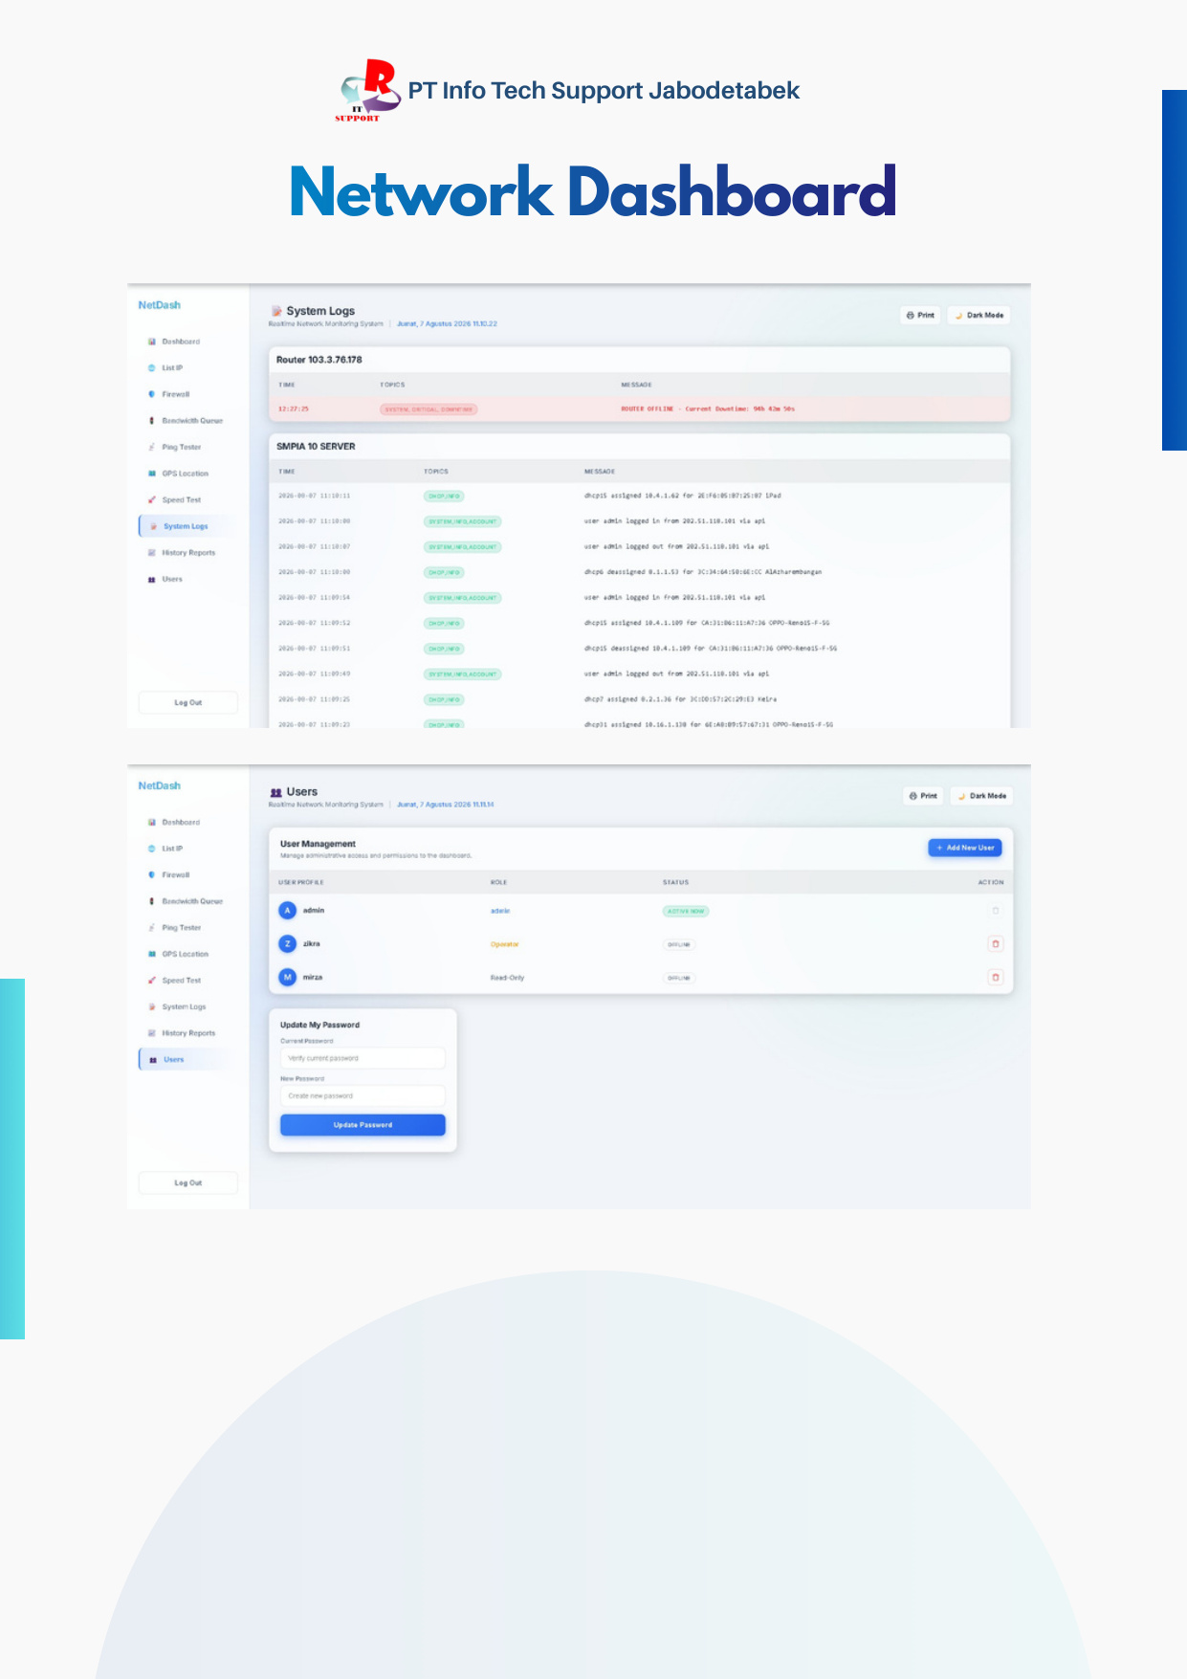
Task: Open GPS Location icon in System Logs screenshot
Action: point(152,474)
